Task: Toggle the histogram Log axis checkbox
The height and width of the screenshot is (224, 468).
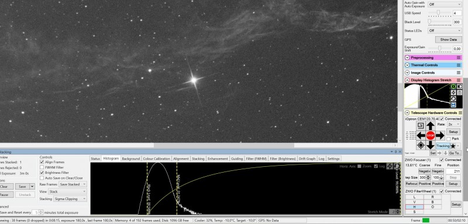Action: pyautogui.click(x=376, y=166)
